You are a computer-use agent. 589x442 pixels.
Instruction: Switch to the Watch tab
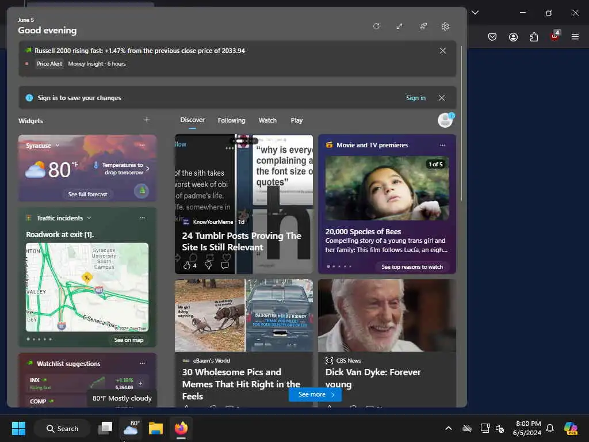click(267, 120)
